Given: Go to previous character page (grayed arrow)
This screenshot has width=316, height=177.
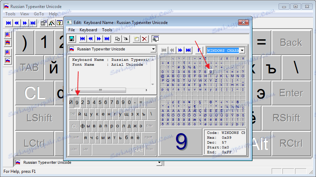Looking at the screenshot, I should (172, 50).
